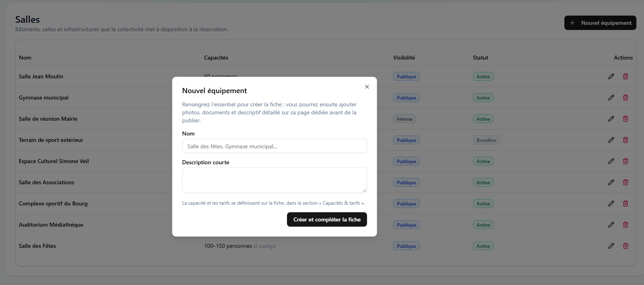Screen dimensions: 644x285
Task: Click Salle de réunion Mairie name
Action: pyautogui.click(x=48, y=119)
